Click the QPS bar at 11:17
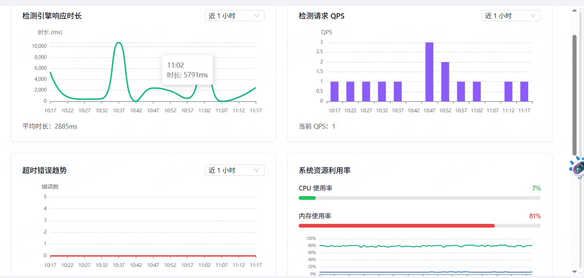Viewport: 584px width, 278px height. [524, 91]
